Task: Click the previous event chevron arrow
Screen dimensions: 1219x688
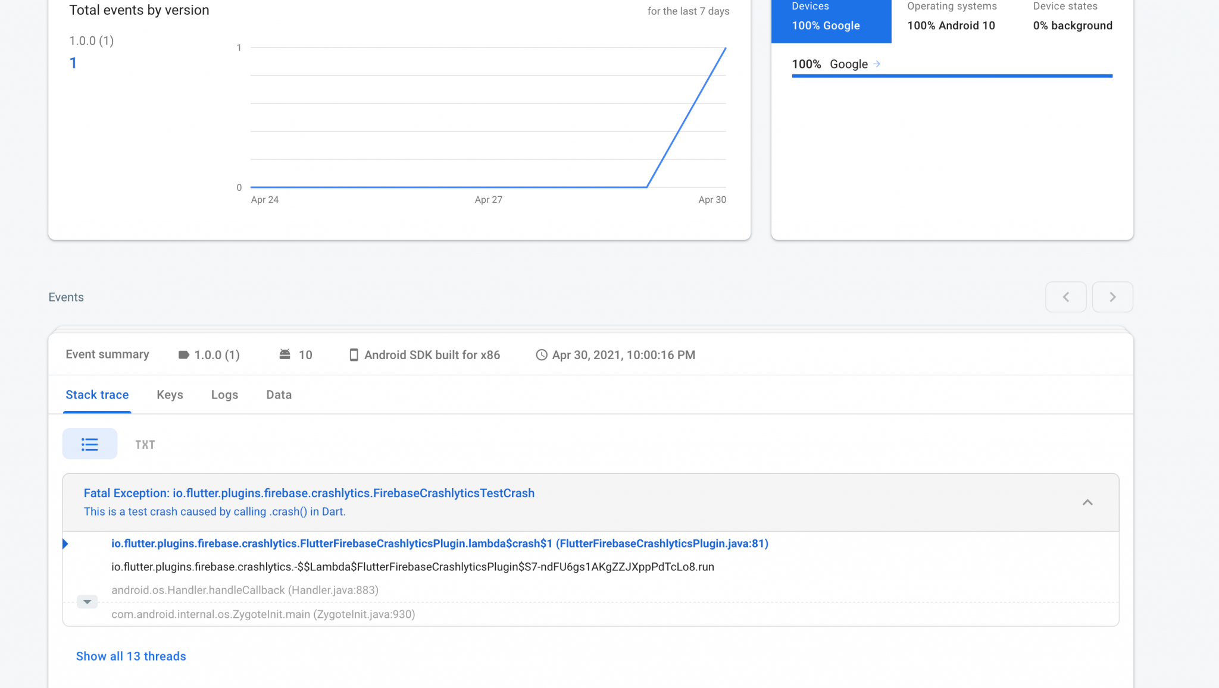Action: [1065, 297]
